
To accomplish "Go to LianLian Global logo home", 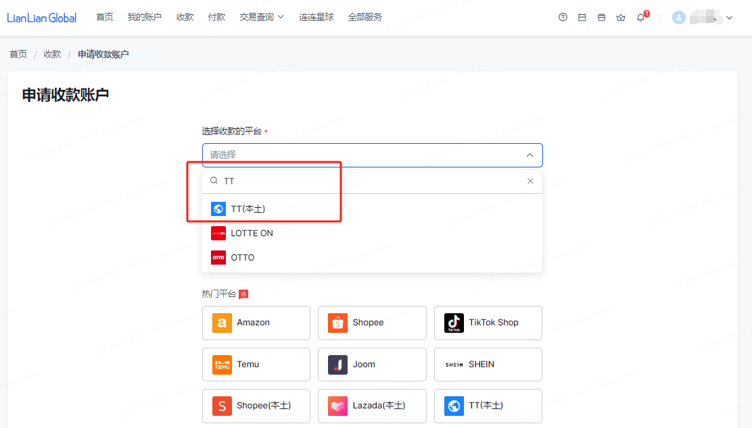I will point(42,18).
